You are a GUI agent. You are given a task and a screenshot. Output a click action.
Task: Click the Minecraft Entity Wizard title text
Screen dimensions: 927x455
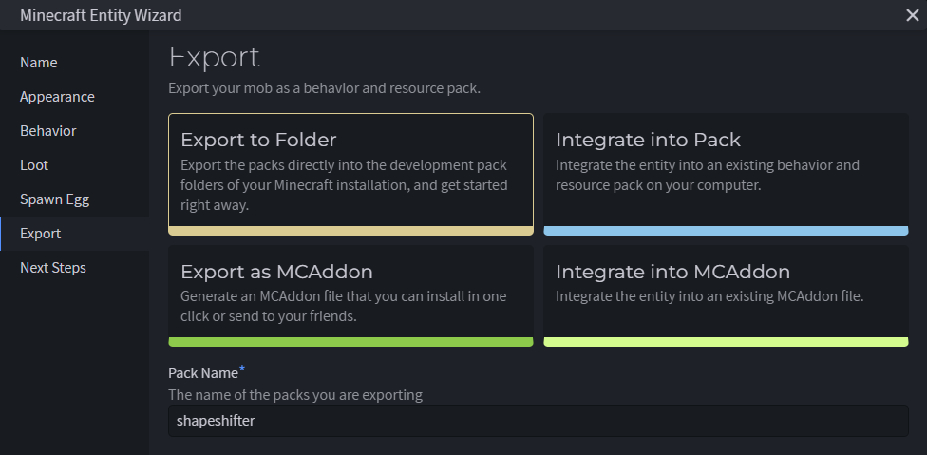click(101, 15)
